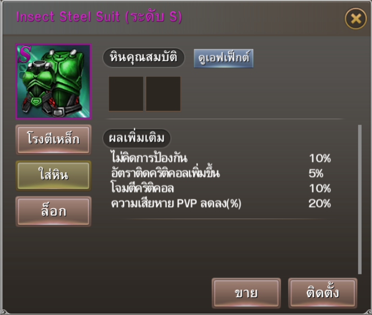Click the ผลเพิ่มเติม section label

tap(136, 138)
